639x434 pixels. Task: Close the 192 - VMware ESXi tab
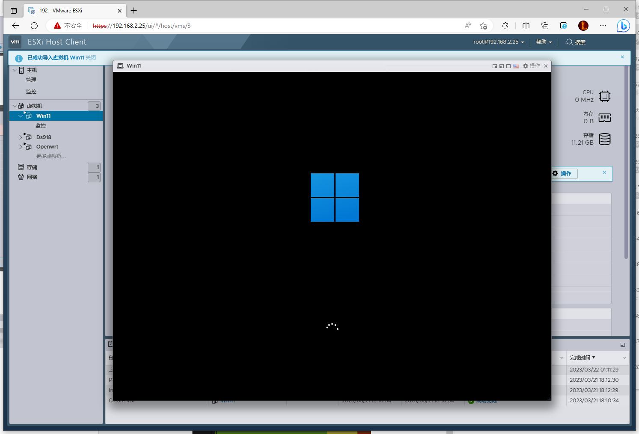pos(119,11)
